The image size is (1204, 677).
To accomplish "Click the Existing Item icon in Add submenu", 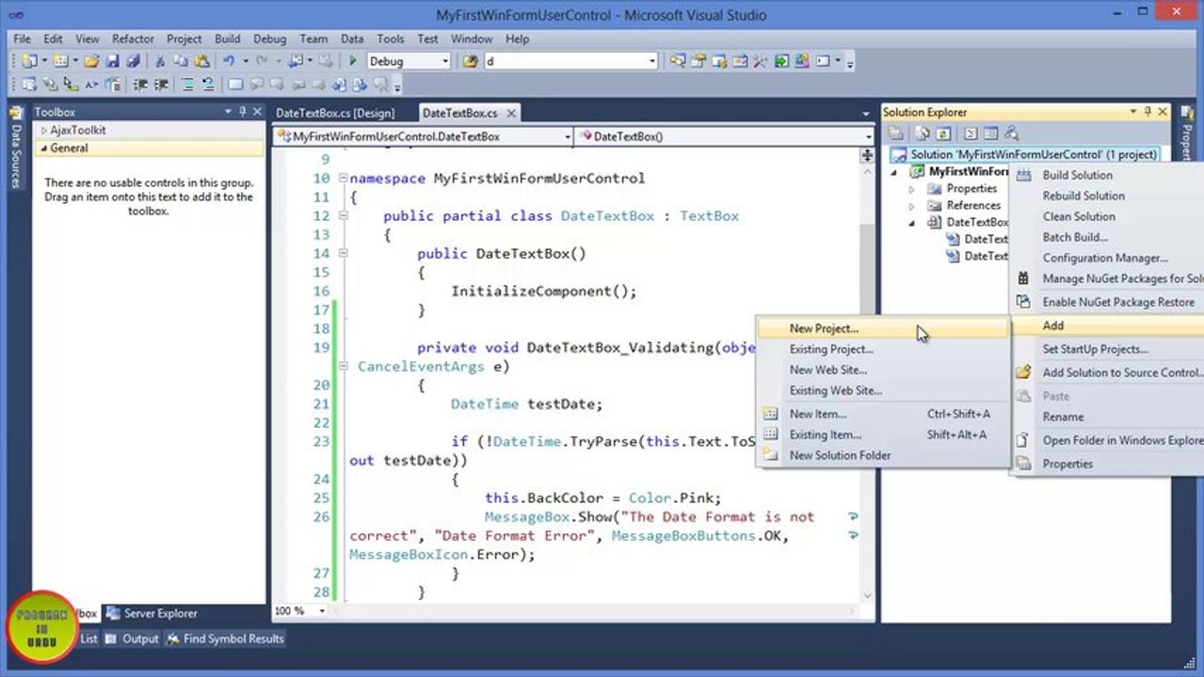I will (771, 434).
